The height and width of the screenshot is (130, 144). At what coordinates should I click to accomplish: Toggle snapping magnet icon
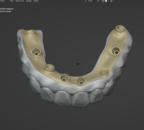tap(103, 1)
